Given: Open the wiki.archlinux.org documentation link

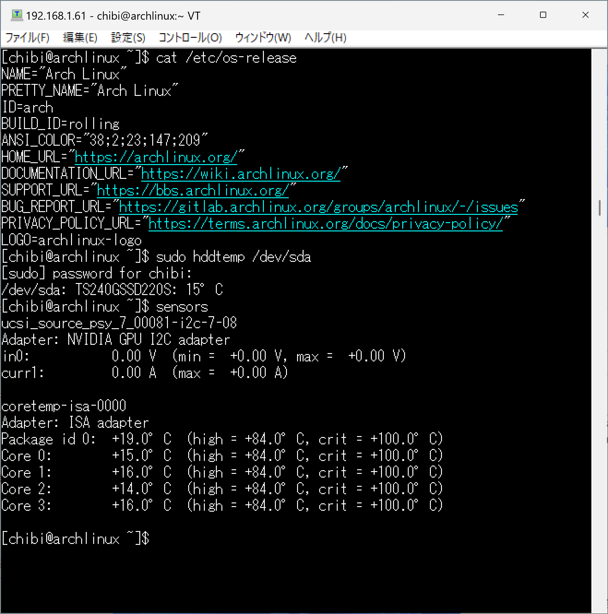Looking at the screenshot, I should pos(240,174).
